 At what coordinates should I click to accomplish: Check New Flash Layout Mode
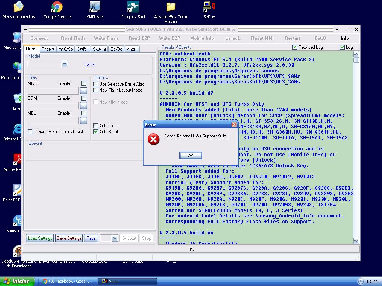click(96, 90)
